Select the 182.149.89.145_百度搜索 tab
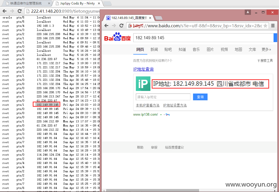 [x=129, y=18]
